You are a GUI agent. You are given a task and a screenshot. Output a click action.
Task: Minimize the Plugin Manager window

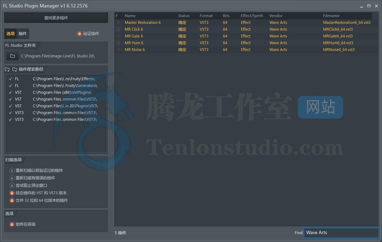pos(361,6)
